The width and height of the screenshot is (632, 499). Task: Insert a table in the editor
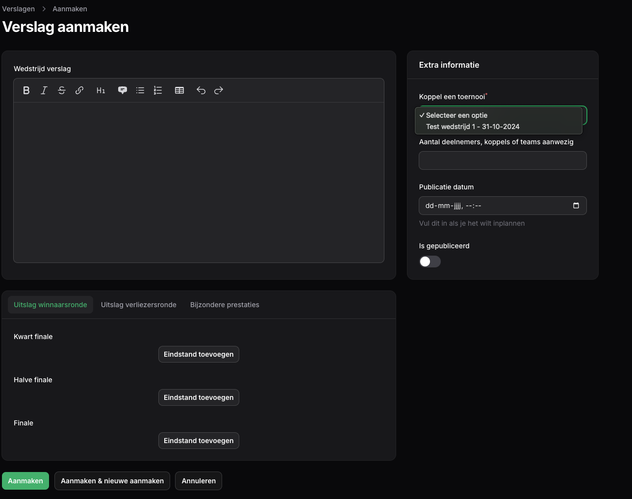pos(179,90)
